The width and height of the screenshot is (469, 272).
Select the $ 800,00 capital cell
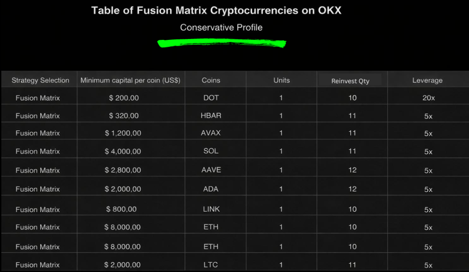121,209
